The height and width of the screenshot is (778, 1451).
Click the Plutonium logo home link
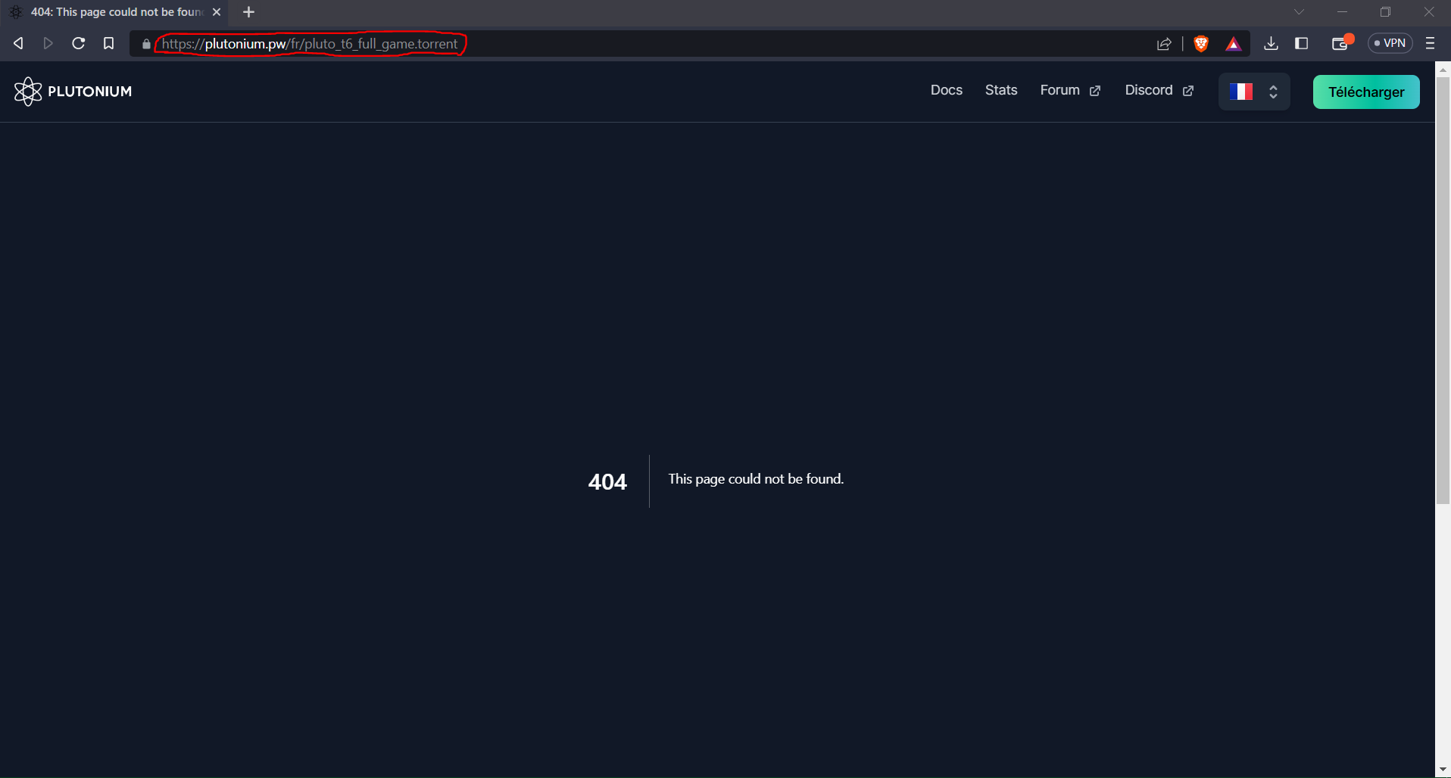(x=73, y=92)
